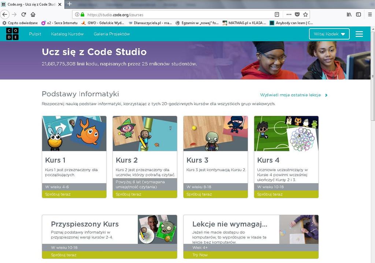375x263 pixels.
Task: Open the Firefox hamburger menu
Action: [370, 15]
